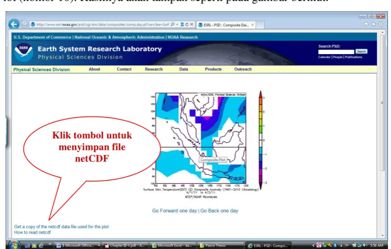Open the Research menu item
391x249 pixels.
154,69
